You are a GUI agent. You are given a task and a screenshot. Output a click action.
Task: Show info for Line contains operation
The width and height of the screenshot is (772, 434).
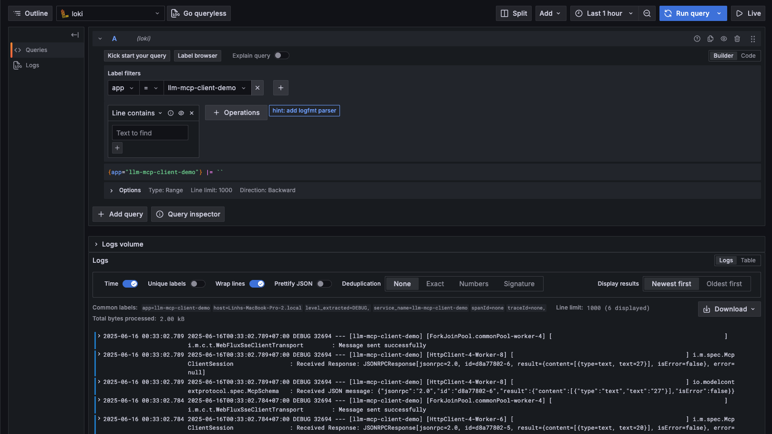pos(171,113)
